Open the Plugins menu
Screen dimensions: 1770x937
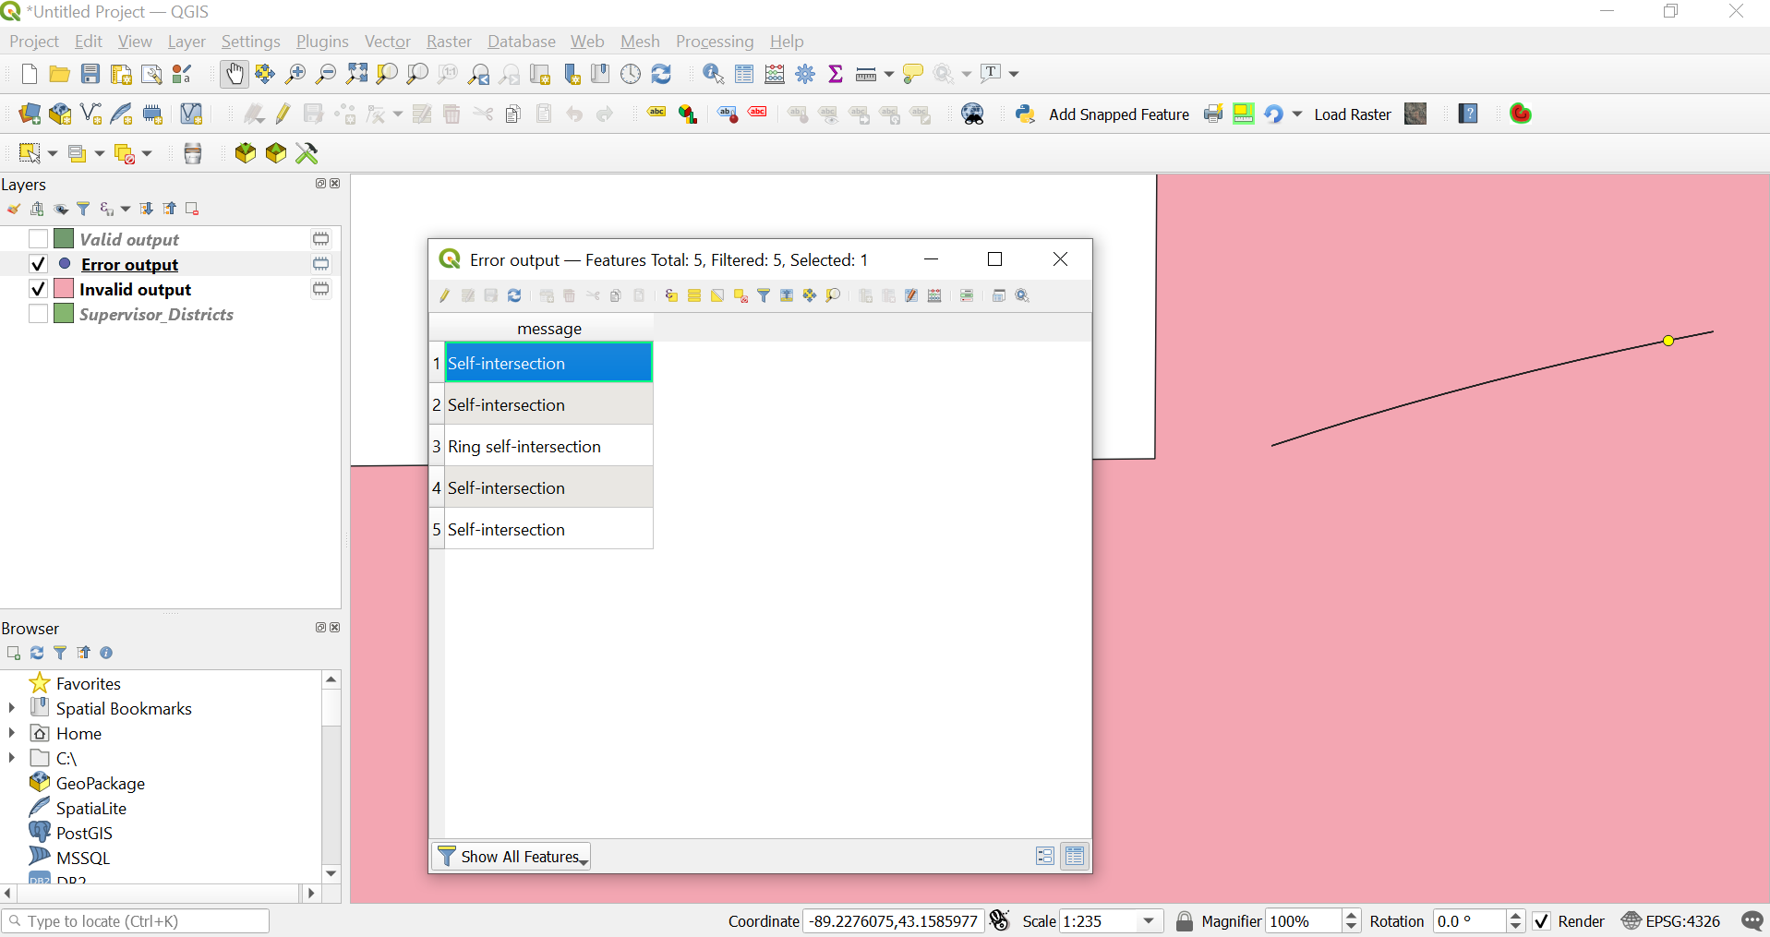point(322,42)
